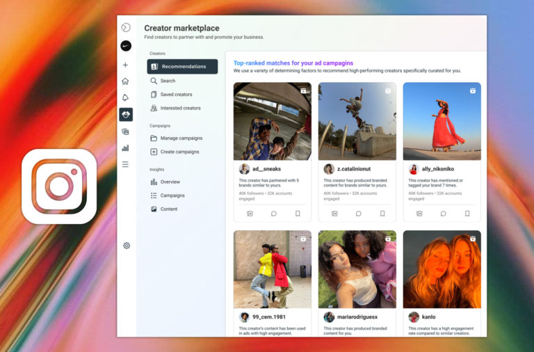Screen dimensions: 534x352
Task: Click 'partnered with 5 brands' description text
Action: click(268, 183)
